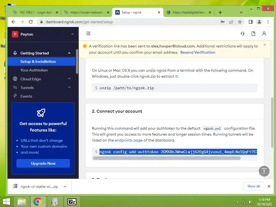
Task: Reload the ngrok setup page
Action: pyautogui.click(x=31, y=22)
